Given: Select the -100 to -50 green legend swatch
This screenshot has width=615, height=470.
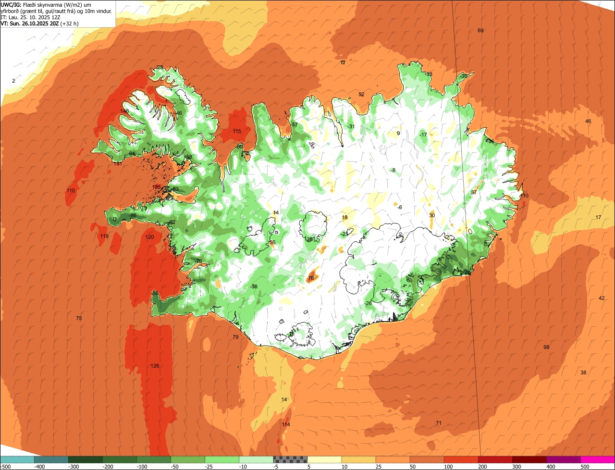Looking at the screenshot, I should (x=154, y=459).
